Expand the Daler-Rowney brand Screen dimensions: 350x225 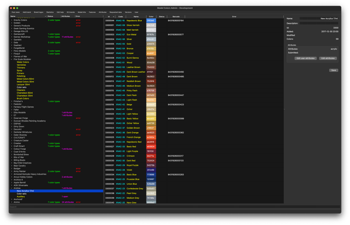[12, 135]
